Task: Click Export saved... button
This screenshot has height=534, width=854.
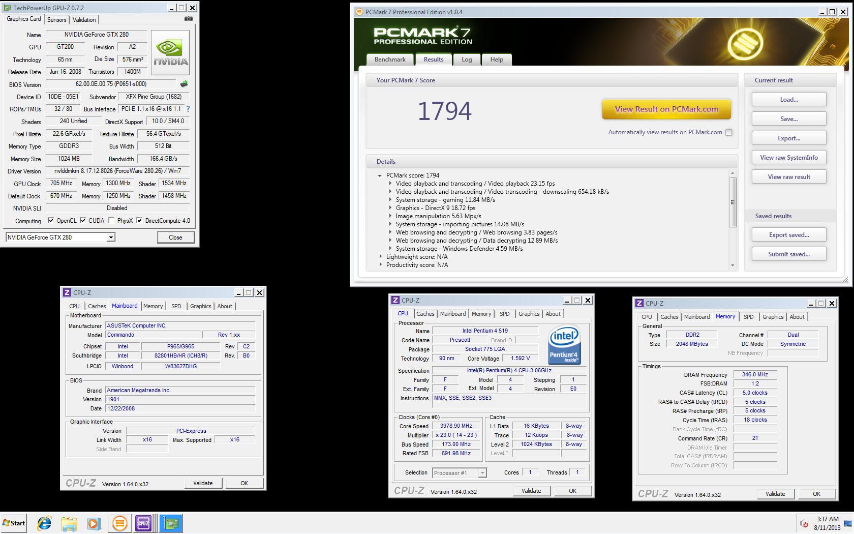Action: pos(789,235)
